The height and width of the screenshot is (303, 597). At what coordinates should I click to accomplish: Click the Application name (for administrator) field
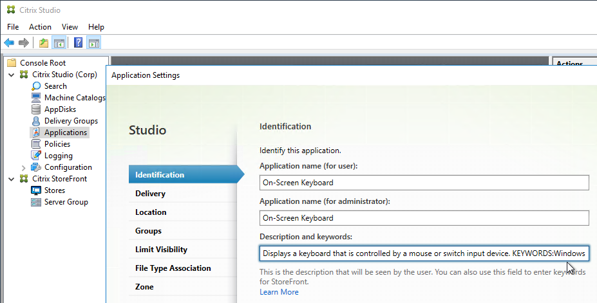424,218
